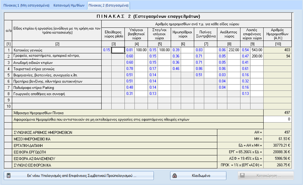Click the 61.93 € average wage value
Viewport: 303px width, 185px height.
[x=277, y=139]
